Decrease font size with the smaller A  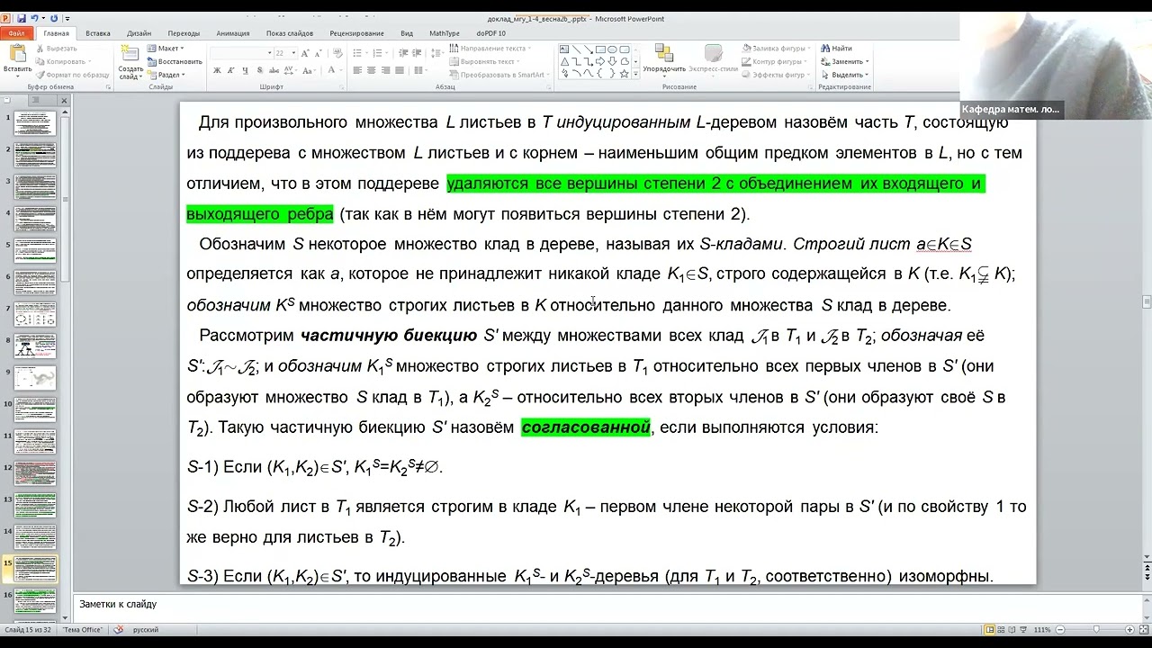(x=318, y=53)
